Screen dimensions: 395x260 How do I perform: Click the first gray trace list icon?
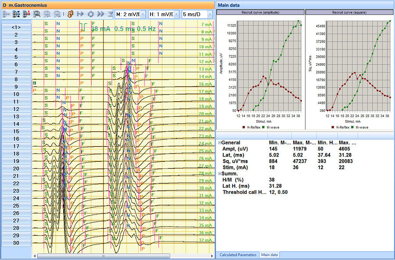(x=6, y=14)
